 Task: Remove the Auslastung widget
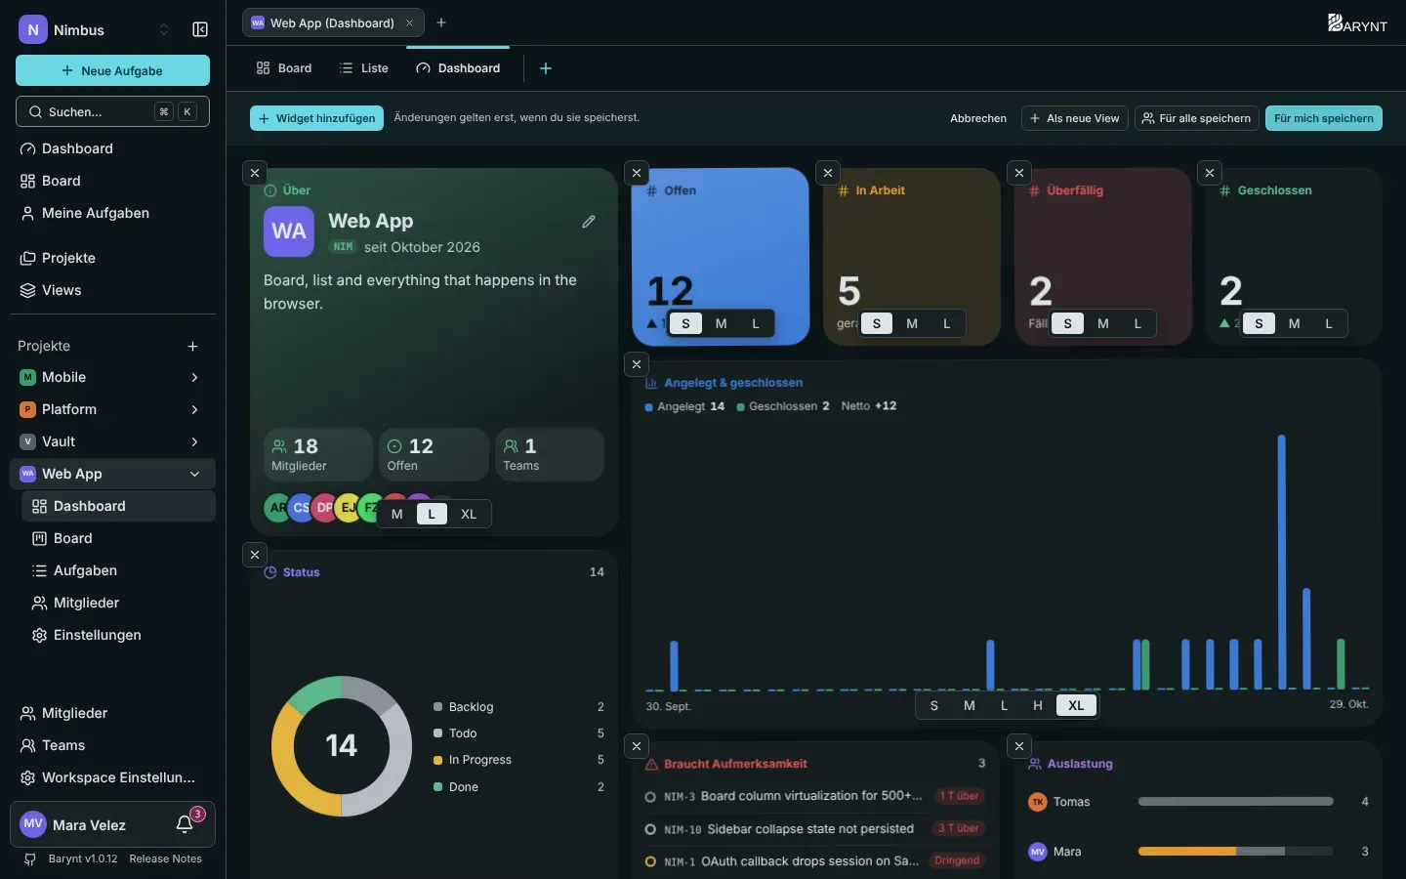click(x=1019, y=746)
